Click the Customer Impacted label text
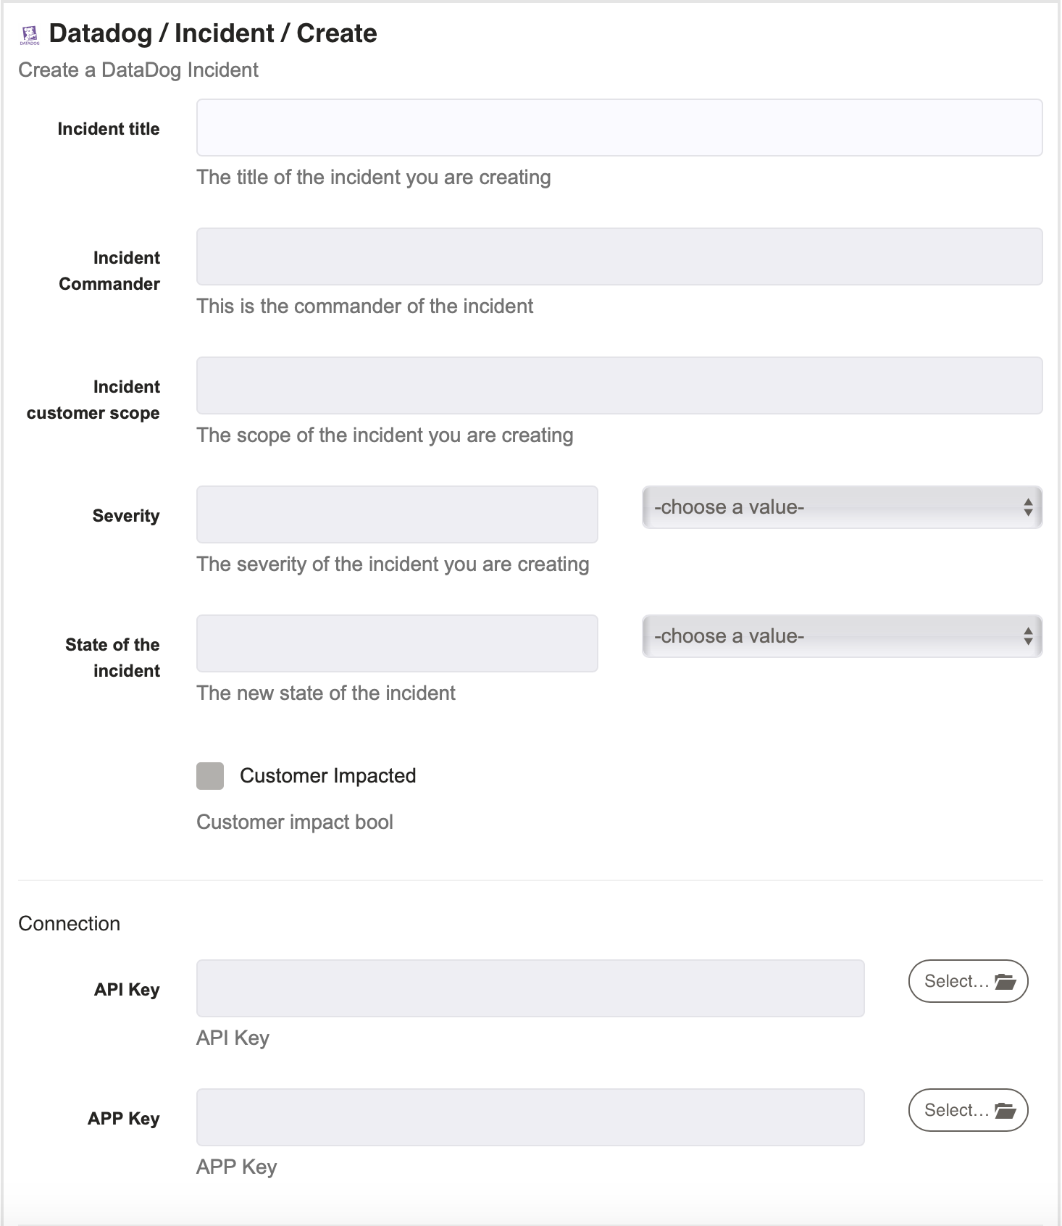This screenshot has width=1062, height=1226. pos(327,775)
